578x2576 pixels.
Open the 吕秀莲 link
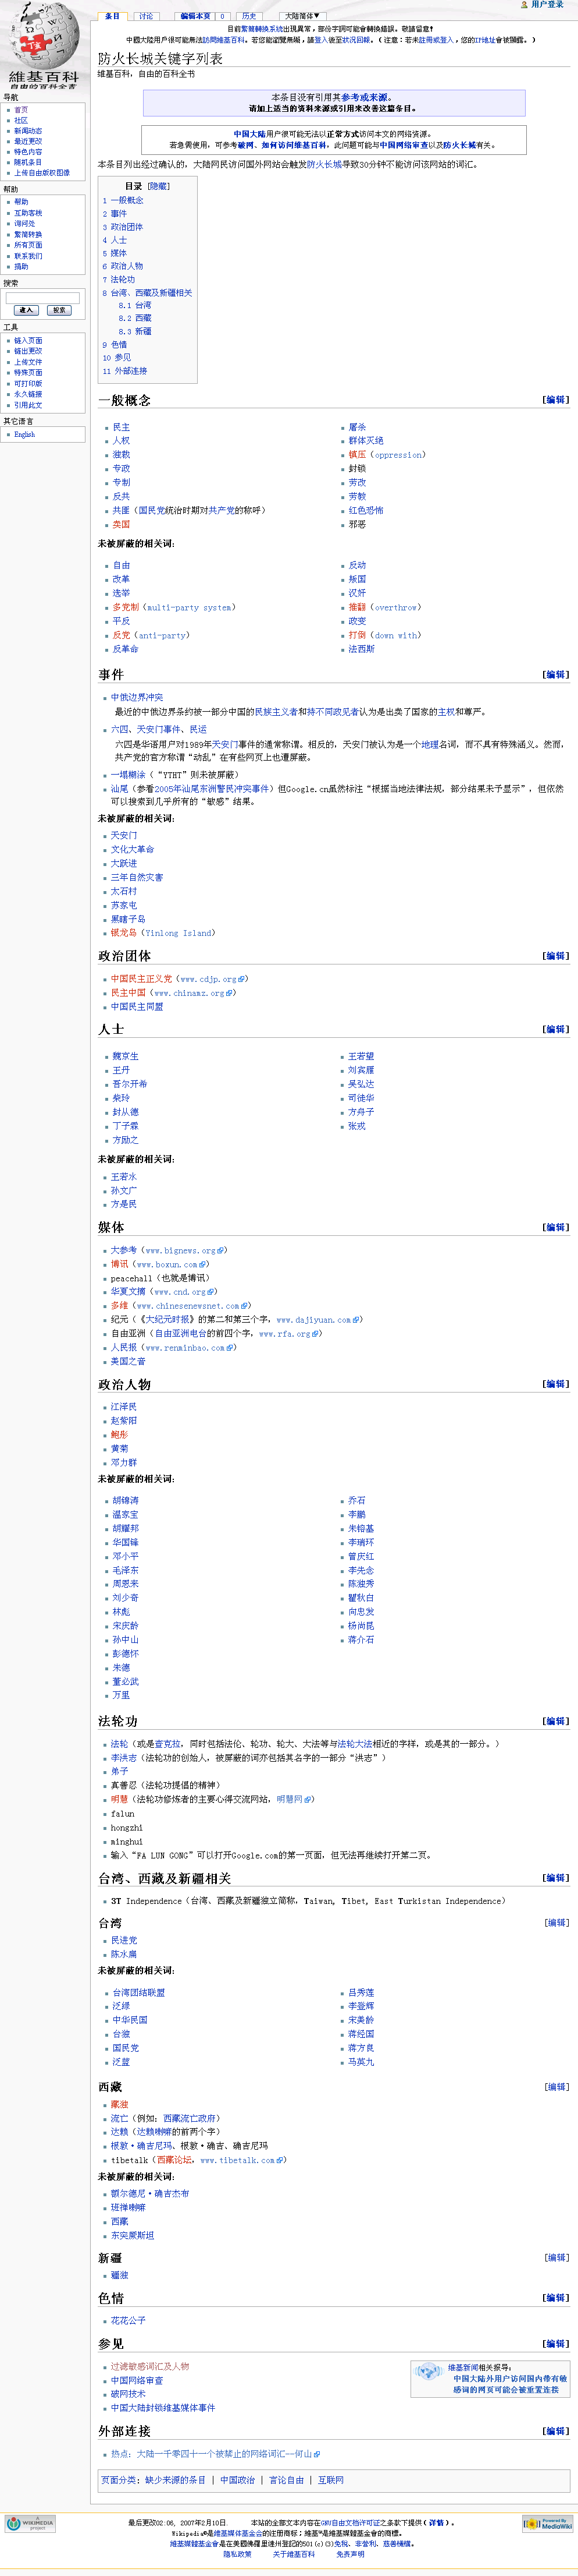pos(361,1993)
